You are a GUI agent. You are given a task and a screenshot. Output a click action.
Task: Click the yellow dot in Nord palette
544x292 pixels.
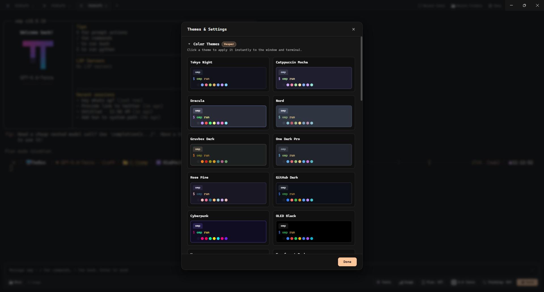point(300,123)
